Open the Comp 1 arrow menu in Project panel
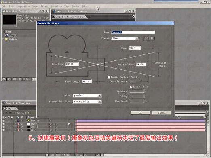The image size is (211, 158). coord(26,15)
